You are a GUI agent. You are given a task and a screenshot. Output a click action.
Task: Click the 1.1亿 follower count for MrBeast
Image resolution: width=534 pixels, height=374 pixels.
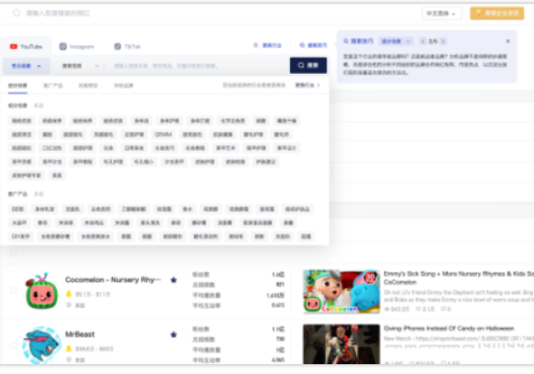click(x=278, y=329)
